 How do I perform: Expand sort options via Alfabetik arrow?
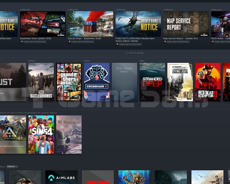(16, 166)
